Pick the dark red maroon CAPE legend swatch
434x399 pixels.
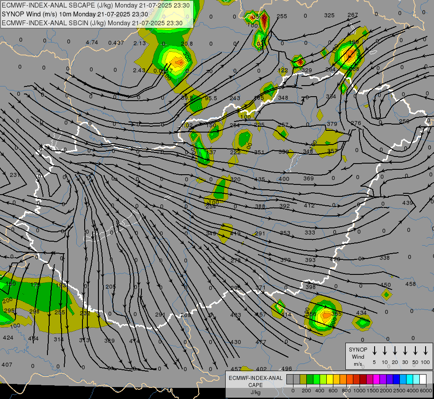[x=363, y=379]
